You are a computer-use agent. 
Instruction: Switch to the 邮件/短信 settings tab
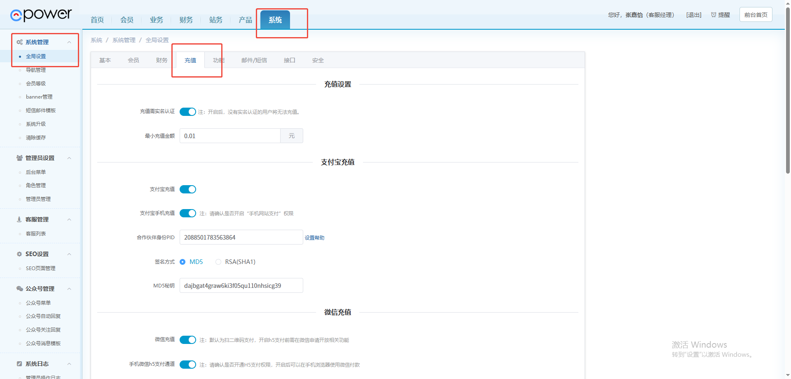click(x=254, y=60)
